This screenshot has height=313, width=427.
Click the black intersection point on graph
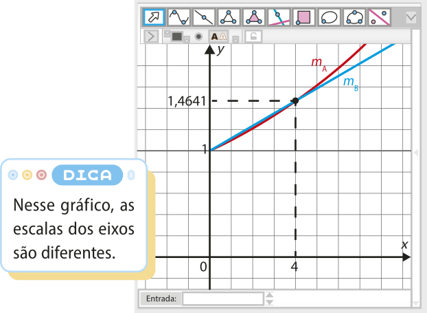click(x=295, y=100)
